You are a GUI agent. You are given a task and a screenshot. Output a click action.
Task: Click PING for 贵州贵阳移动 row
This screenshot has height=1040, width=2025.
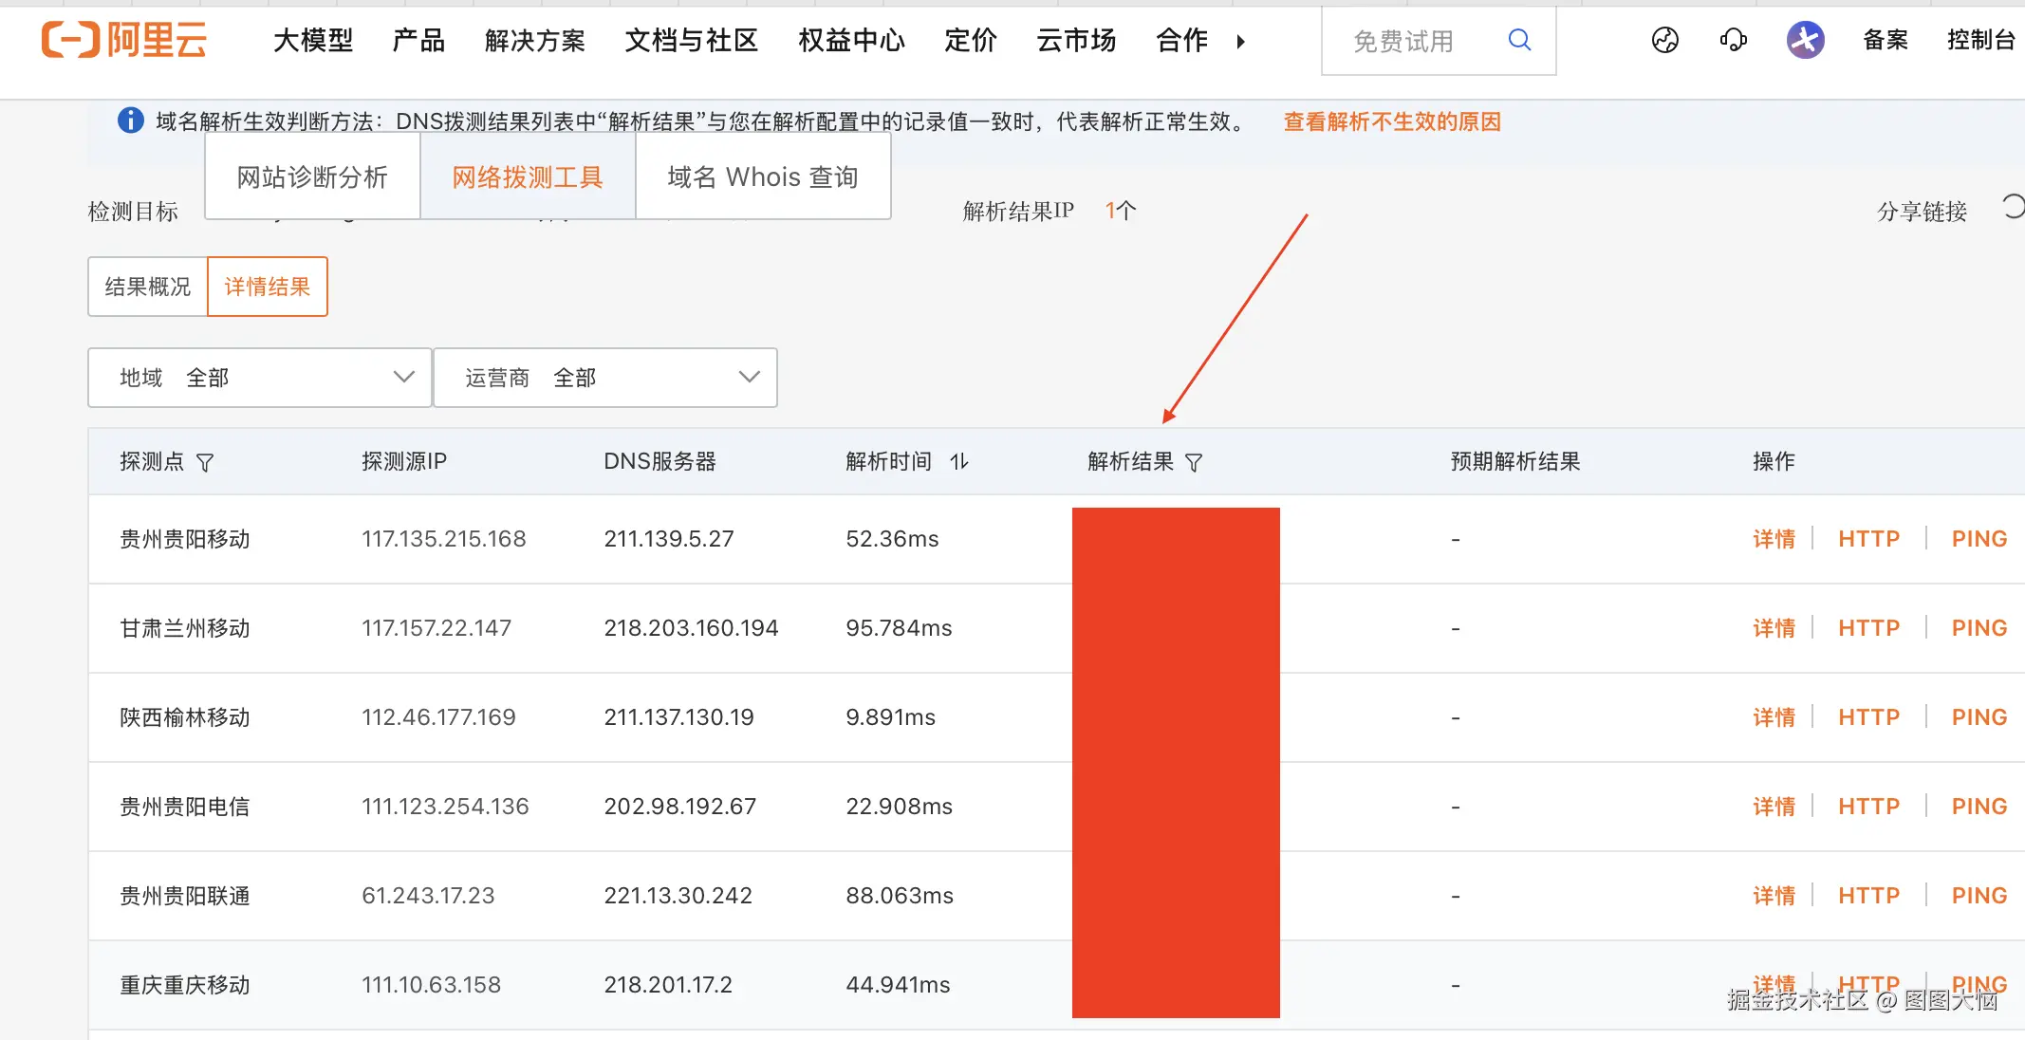click(1979, 539)
